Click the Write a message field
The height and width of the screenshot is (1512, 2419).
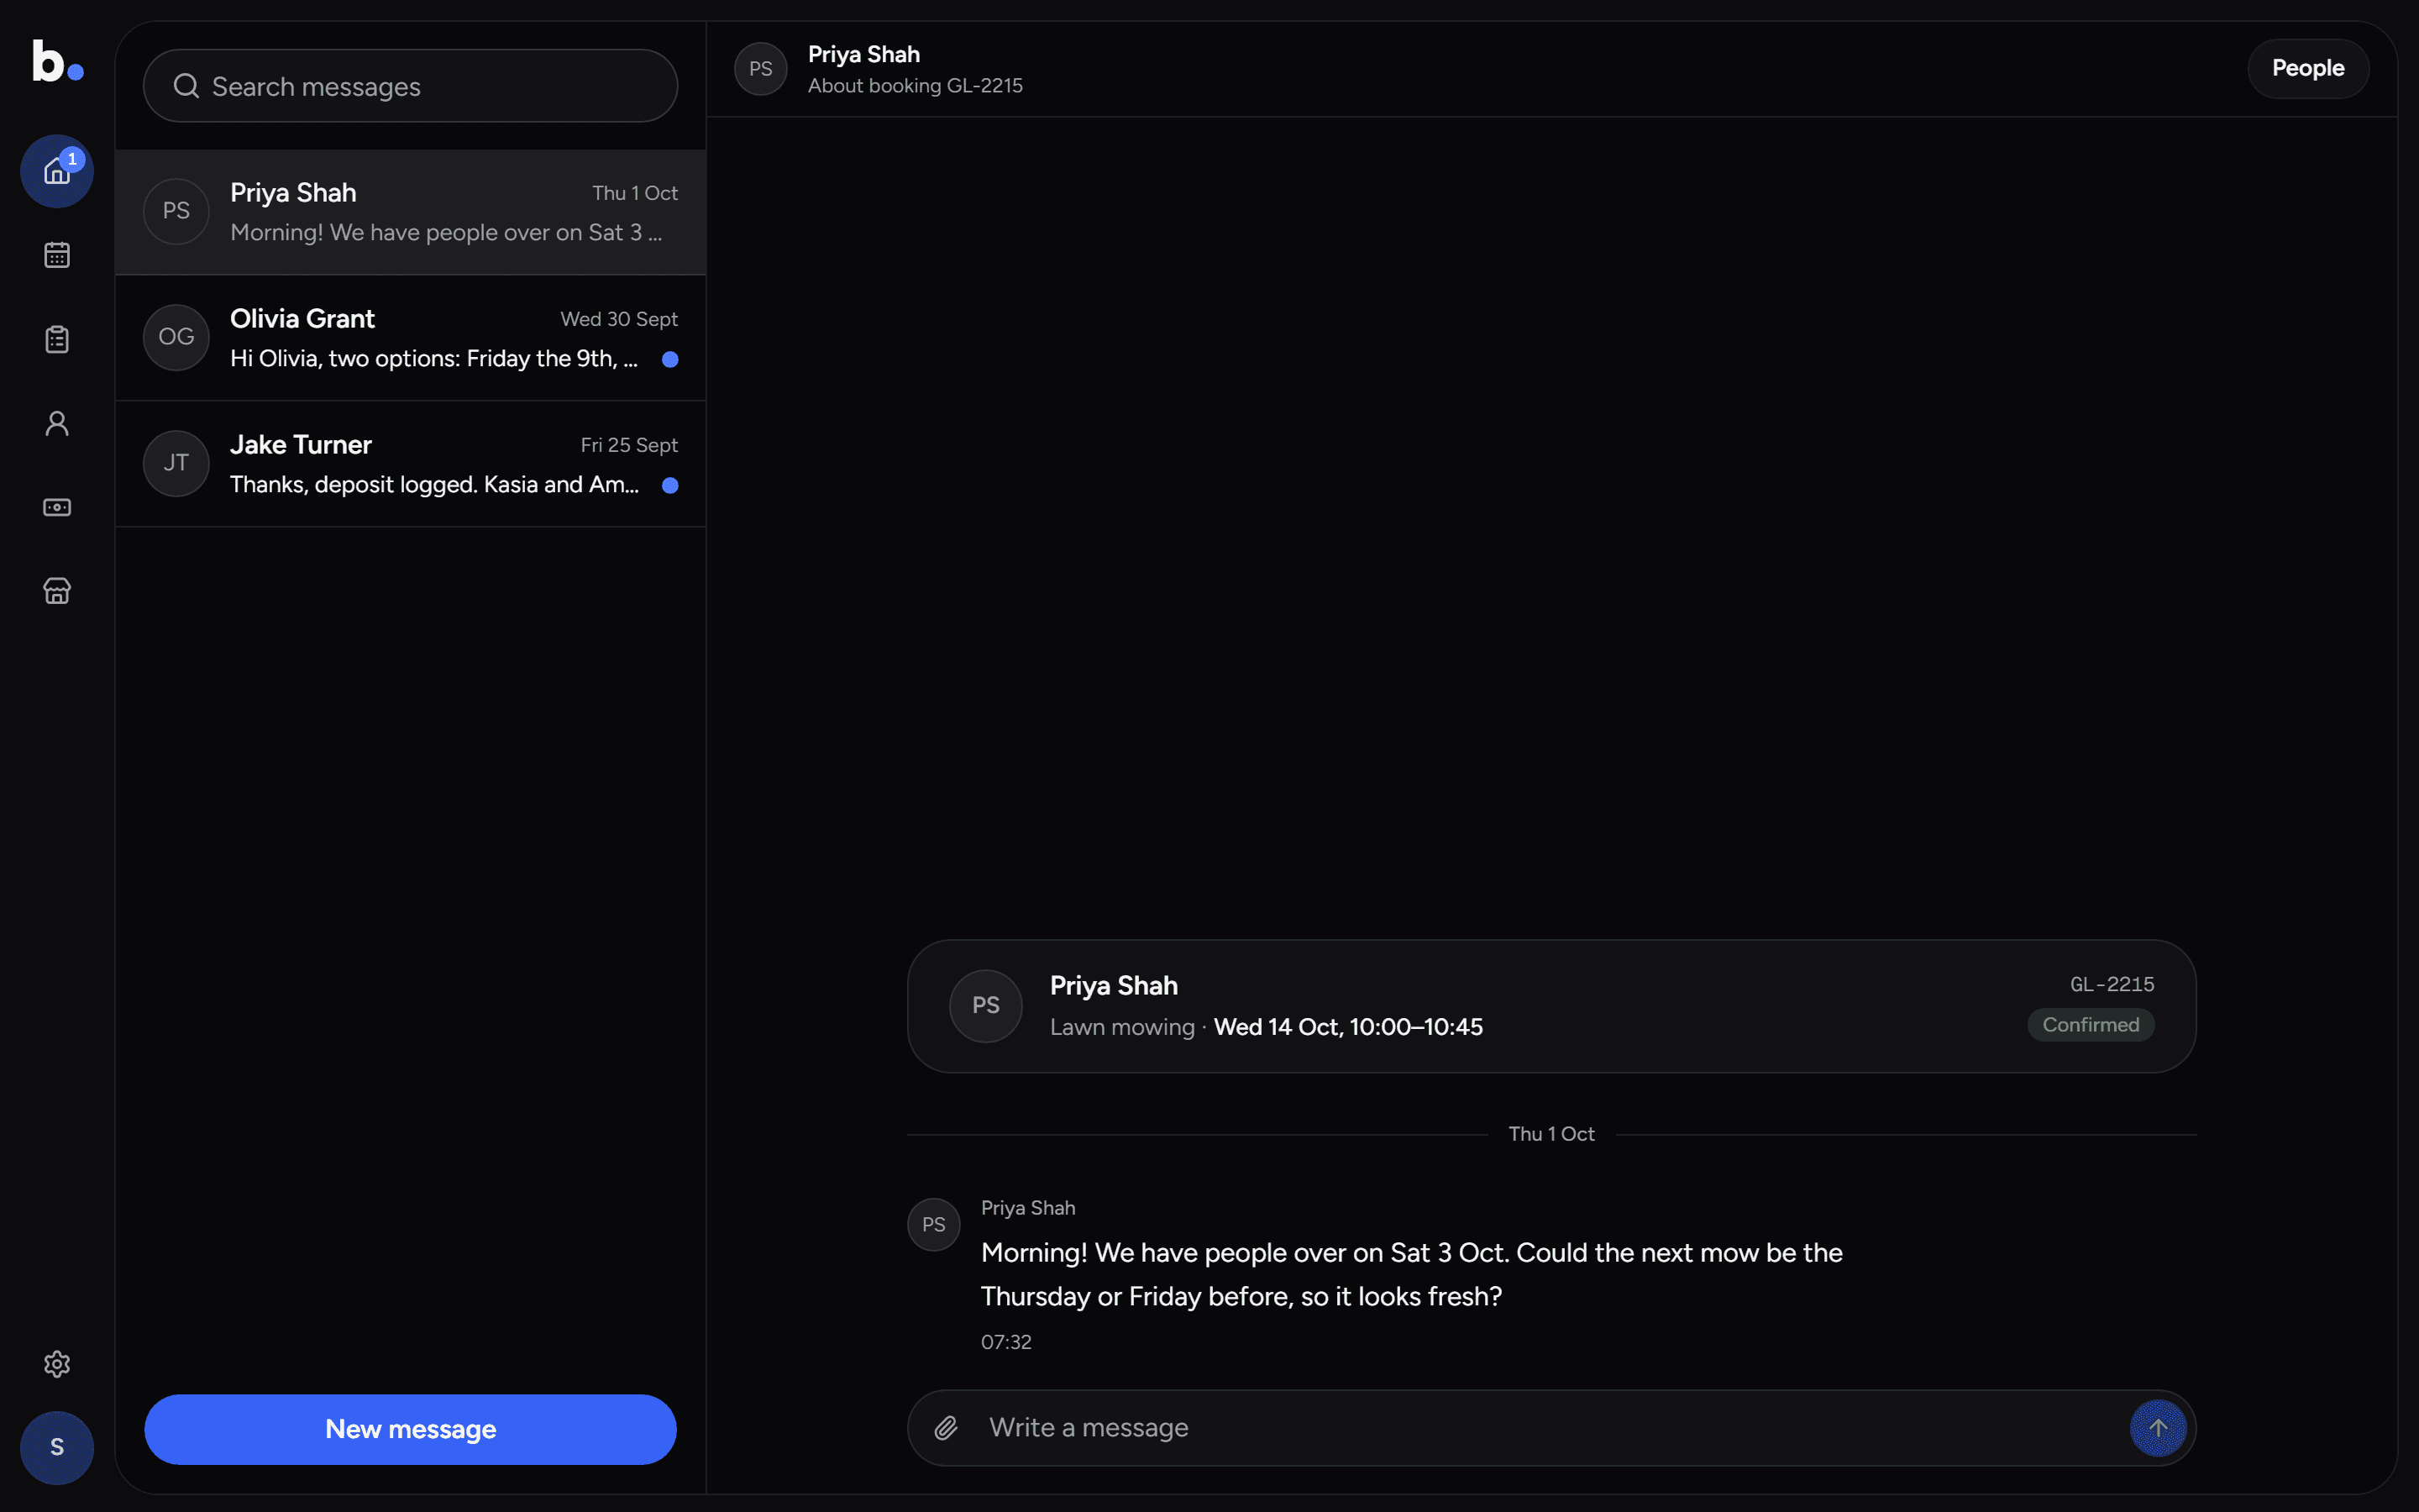(1551, 1428)
